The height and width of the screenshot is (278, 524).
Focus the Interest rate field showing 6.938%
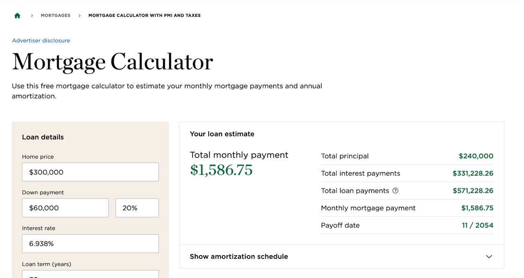click(x=90, y=243)
